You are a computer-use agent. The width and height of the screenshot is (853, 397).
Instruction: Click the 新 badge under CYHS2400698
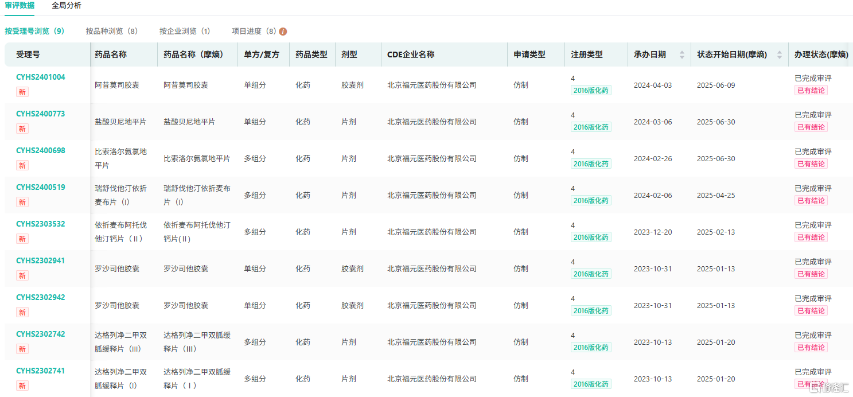coord(22,165)
